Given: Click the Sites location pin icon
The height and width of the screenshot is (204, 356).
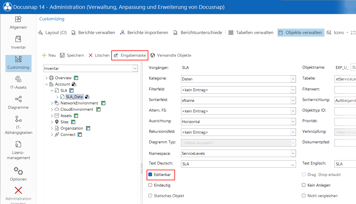Looking at the screenshot, I should coord(57,122).
